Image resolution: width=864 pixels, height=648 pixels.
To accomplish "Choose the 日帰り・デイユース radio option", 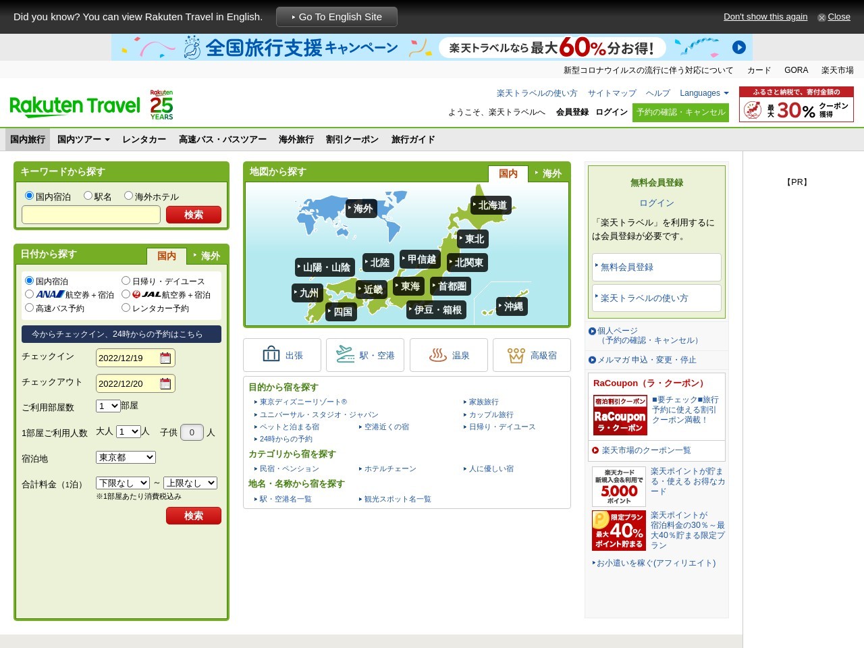I will (x=126, y=281).
